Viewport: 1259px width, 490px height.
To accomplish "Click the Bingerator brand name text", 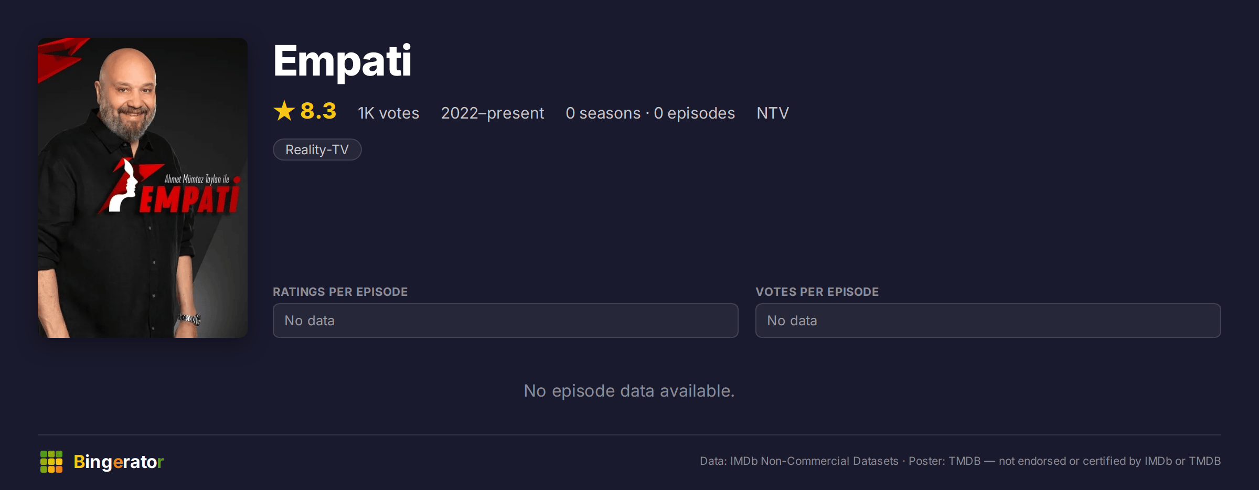I will pyautogui.click(x=119, y=462).
